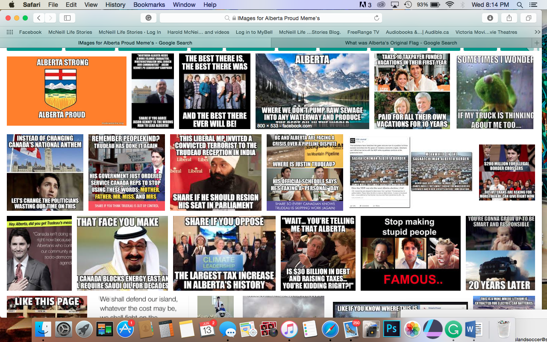Open Photos app in the Dock
This screenshot has height=342, width=547.
pos(412,329)
